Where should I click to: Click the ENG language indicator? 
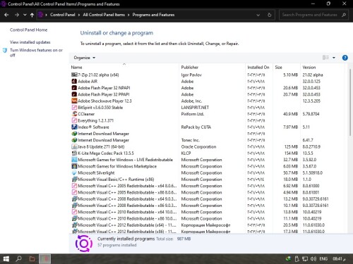point(323,258)
